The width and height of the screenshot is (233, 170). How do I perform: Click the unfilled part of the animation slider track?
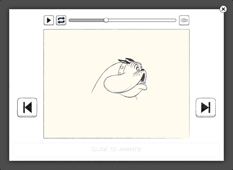142,20
